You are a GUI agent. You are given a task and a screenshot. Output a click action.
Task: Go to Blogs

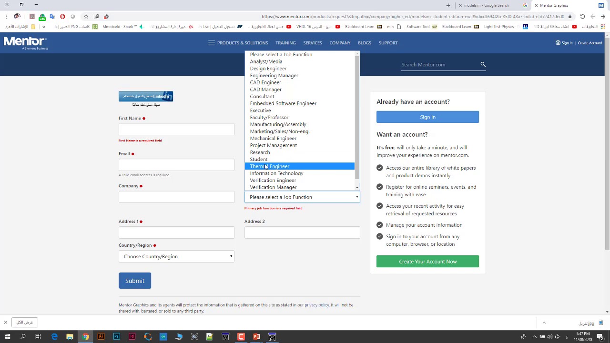365,43
